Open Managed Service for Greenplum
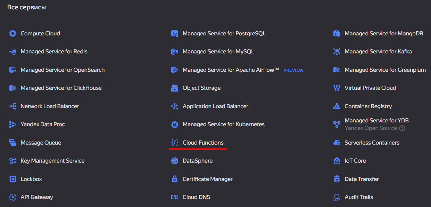 click(x=385, y=70)
